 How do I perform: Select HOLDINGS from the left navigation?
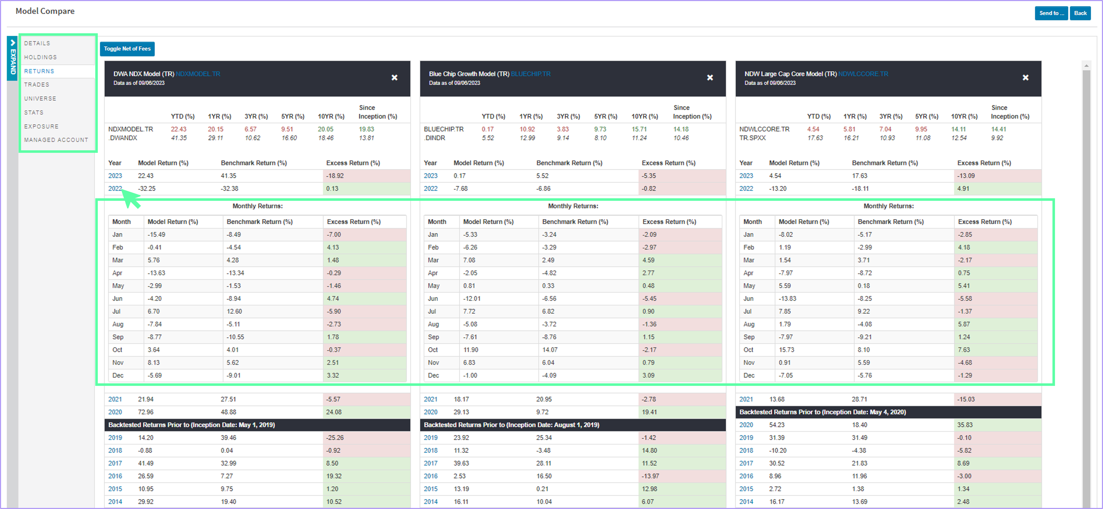pos(40,57)
